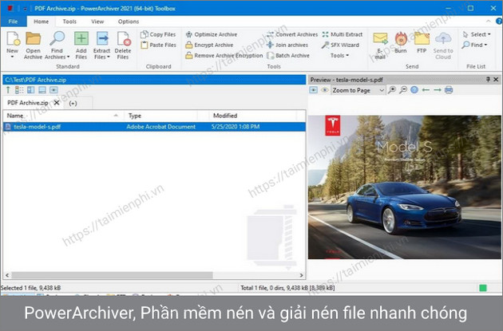Launch Batch Archive tool
Screen dimensions: 503x331
[288, 56]
